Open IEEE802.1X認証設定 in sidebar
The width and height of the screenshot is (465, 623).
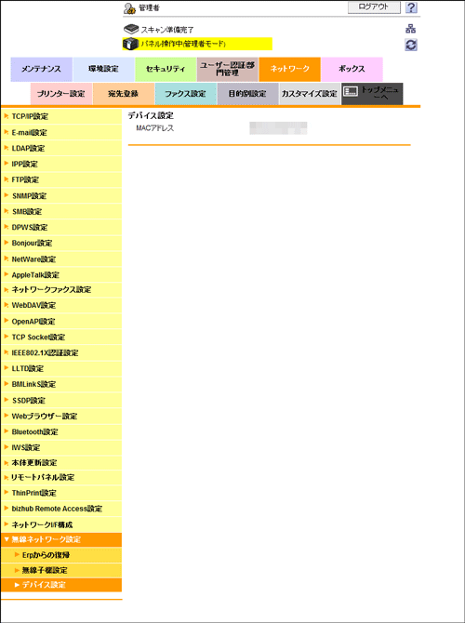[x=61, y=352]
